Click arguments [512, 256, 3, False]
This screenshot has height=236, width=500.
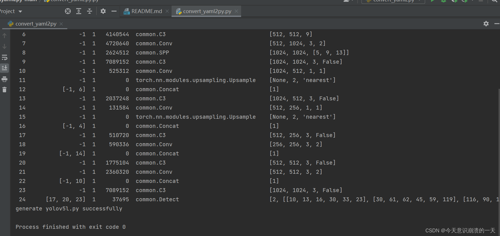click(x=303, y=135)
